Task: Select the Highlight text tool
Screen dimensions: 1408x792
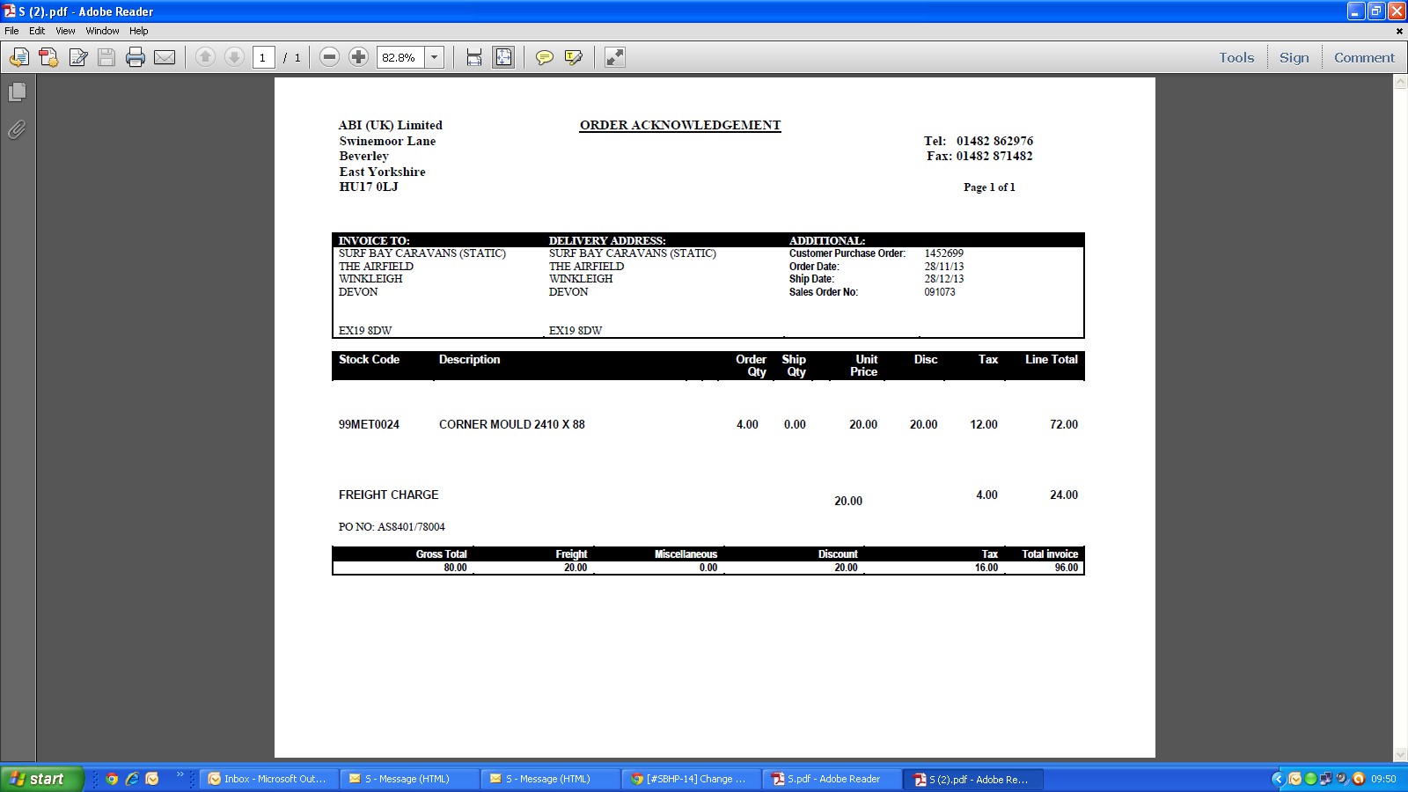Action: coord(574,58)
